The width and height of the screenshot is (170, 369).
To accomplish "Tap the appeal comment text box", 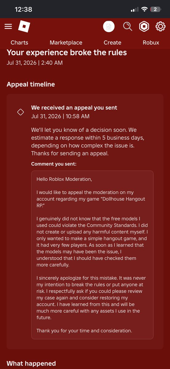I will pos(92,255).
